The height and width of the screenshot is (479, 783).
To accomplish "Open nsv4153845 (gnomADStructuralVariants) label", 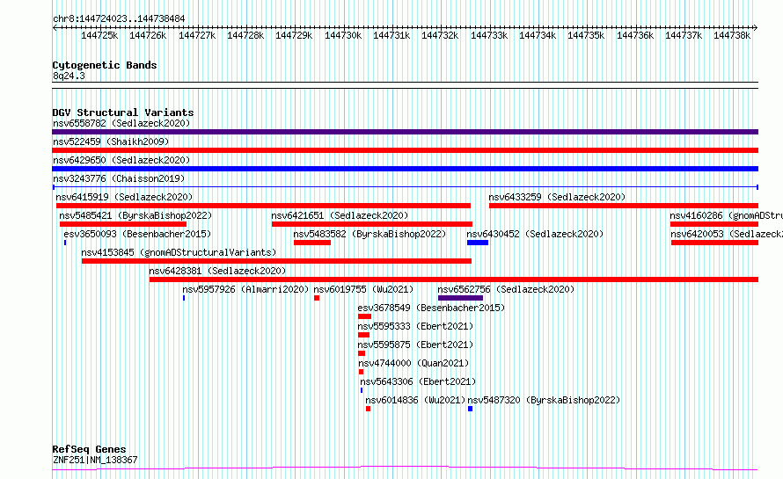I will point(179,252).
